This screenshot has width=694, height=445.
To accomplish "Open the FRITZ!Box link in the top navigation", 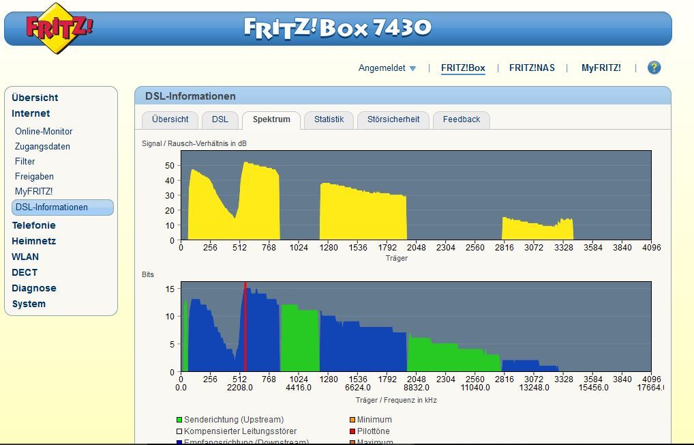I will (x=463, y=68).
